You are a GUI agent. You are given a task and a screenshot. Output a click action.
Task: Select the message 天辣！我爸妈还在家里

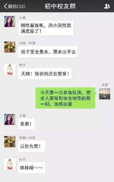point(45,74)
